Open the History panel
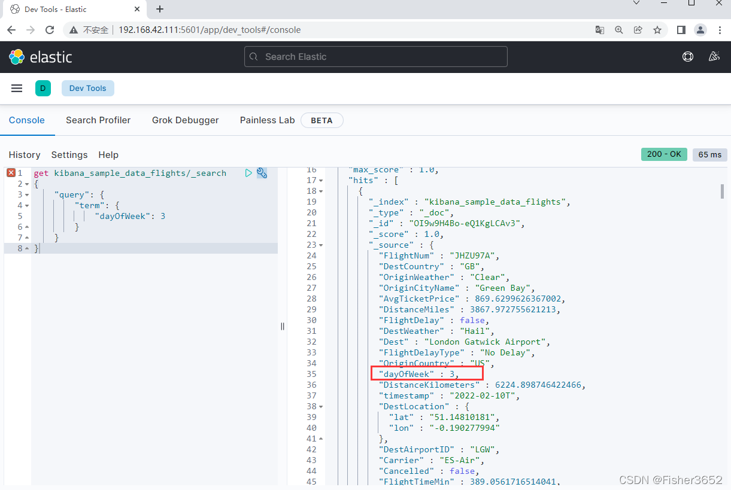 coord(25,155)
